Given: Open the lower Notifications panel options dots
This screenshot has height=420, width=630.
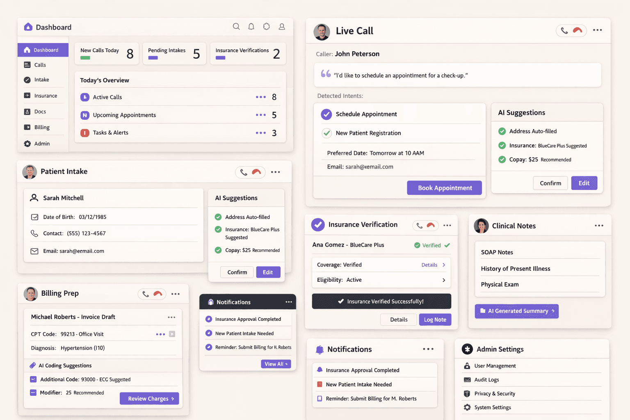Looking at the screenshot, I should [x=428, y=349].
